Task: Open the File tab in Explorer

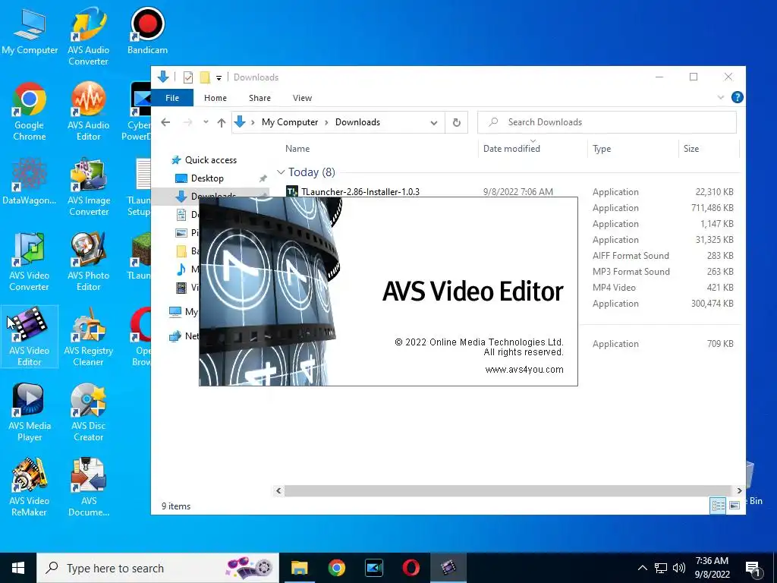Action: 172,98
